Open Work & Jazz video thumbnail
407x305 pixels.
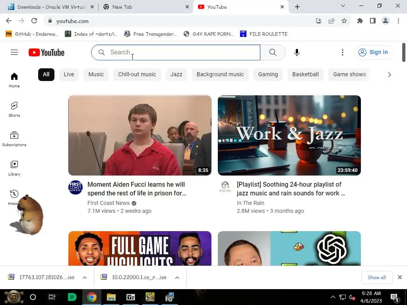[289, 135]
